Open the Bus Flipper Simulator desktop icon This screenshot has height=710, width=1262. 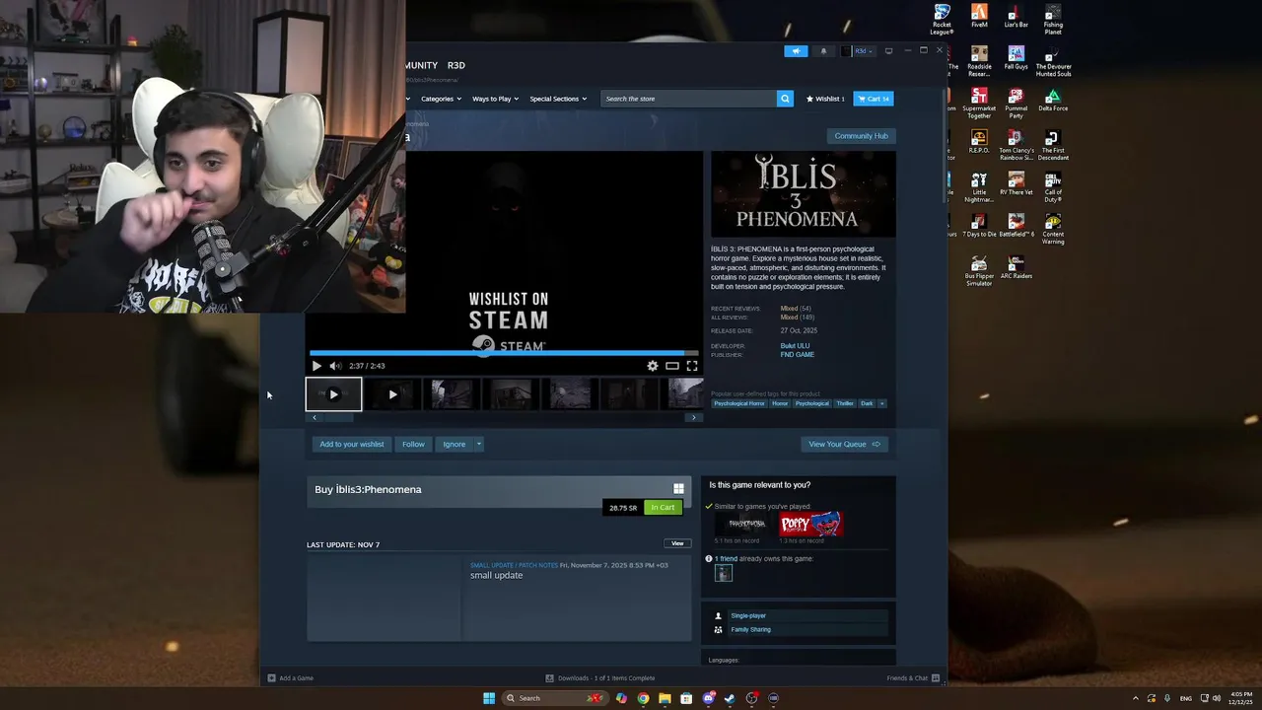pos(979,272)
